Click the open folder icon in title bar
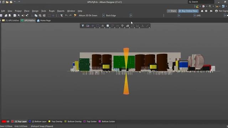 tap(7, 2)
